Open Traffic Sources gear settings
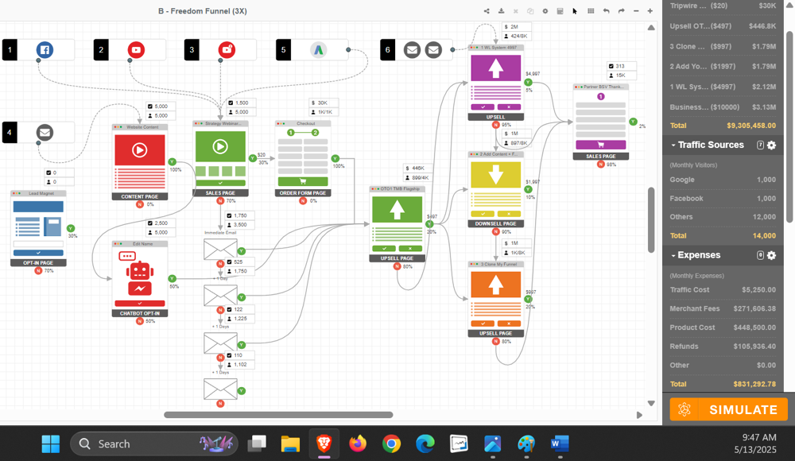 pyautogui.click(x=771, y=145)
